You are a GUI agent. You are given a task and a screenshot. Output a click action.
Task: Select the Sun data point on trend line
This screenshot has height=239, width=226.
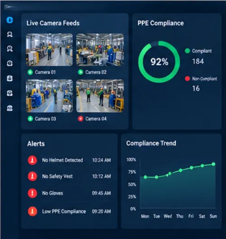(x=213, y=164)
